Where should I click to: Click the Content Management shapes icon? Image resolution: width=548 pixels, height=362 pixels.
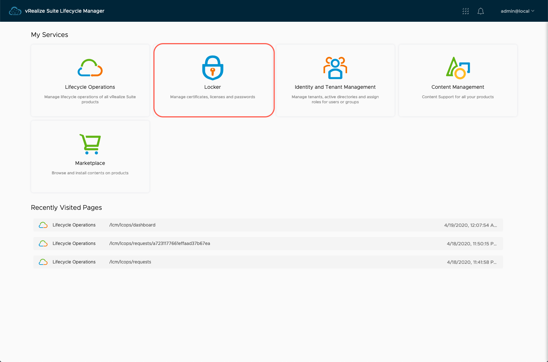pyautogui.click(x=458, y=68)
